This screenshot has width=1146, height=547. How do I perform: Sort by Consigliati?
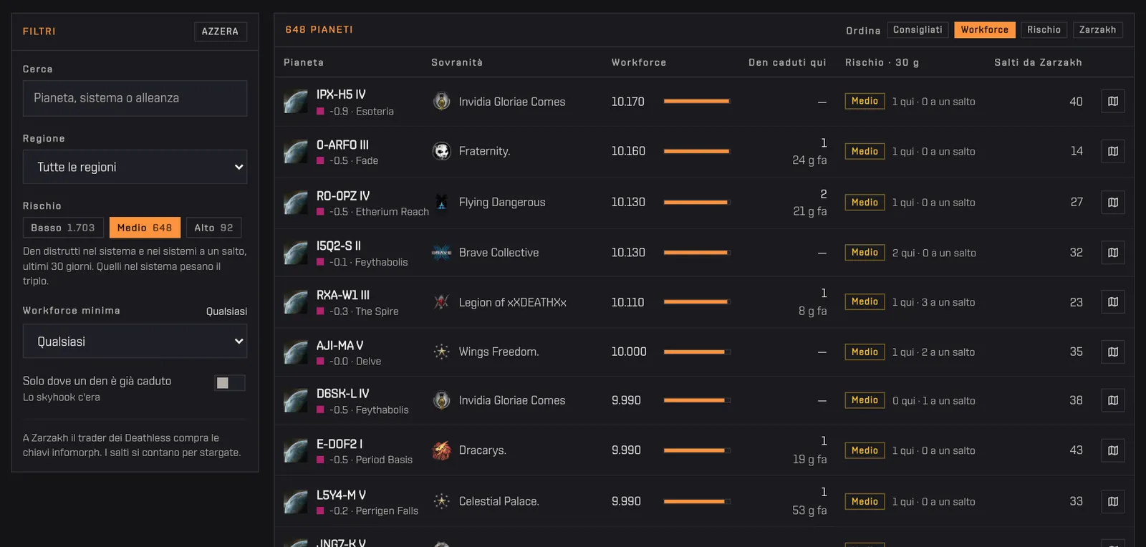(x=918, y=30)
